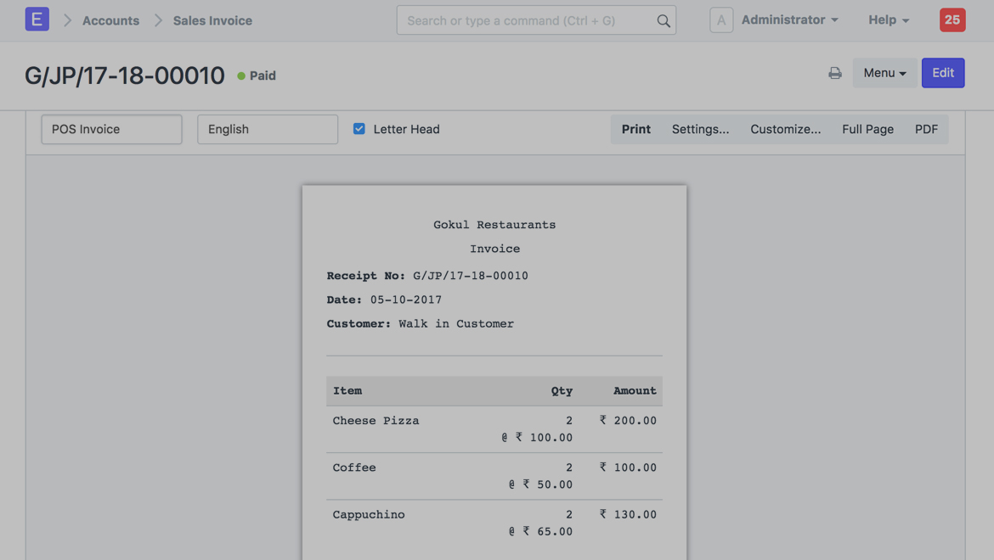Image resolution: width=994 pixels, height=560 pixels.
Task: Open print Settings
Action: pos(700,129)
